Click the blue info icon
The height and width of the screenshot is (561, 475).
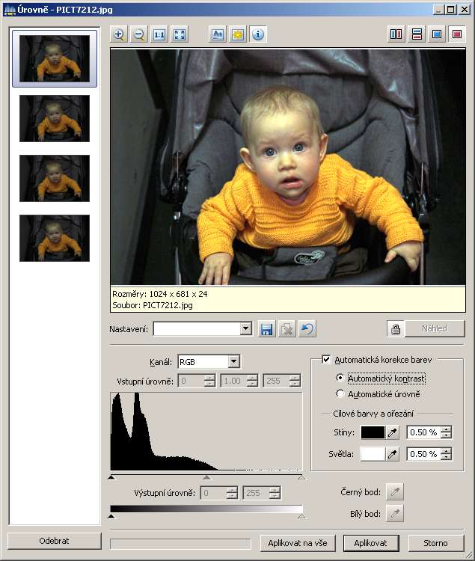257,34
